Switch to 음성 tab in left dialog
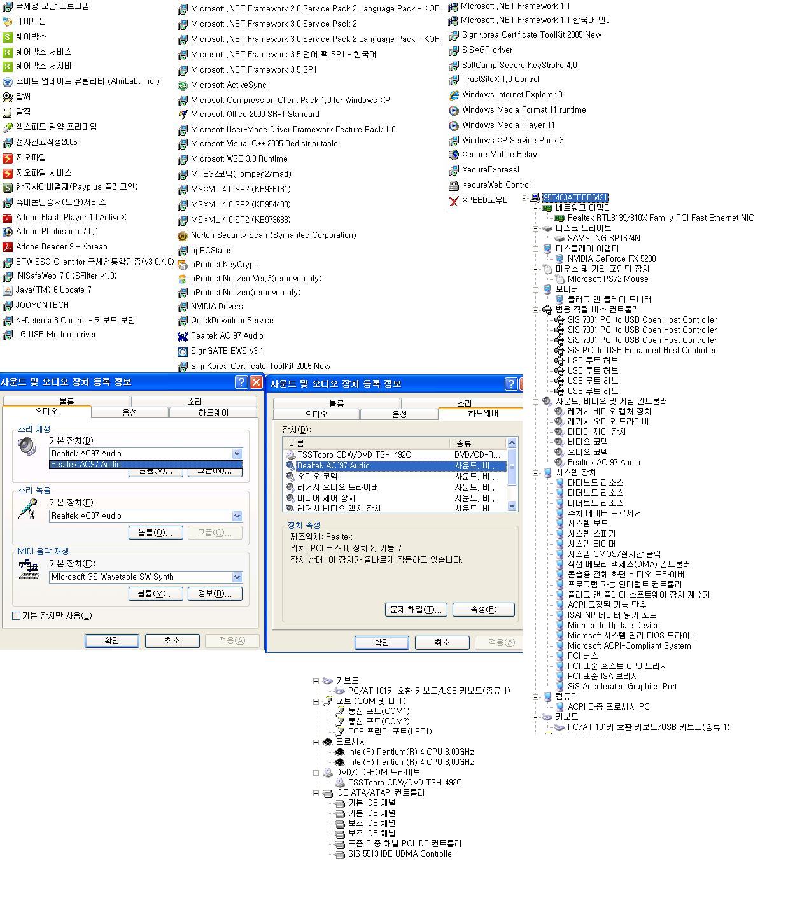 coord(130,412)
